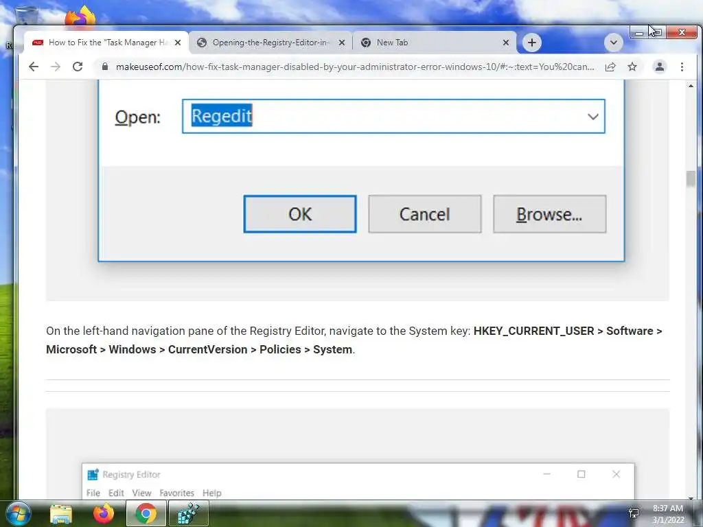Bookmark this page with the star

coord(632,67)
